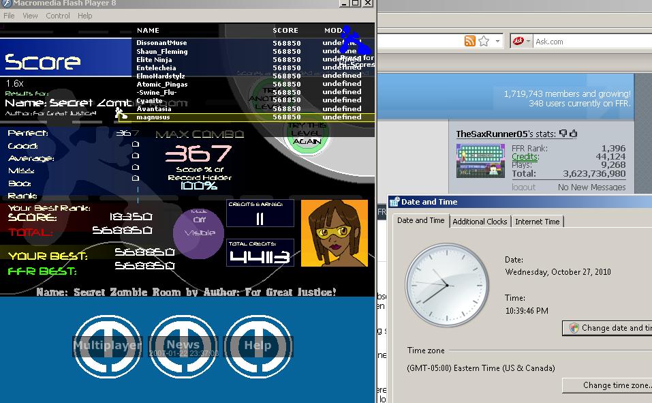Click the NAME column header

click(x=148, y=31)
